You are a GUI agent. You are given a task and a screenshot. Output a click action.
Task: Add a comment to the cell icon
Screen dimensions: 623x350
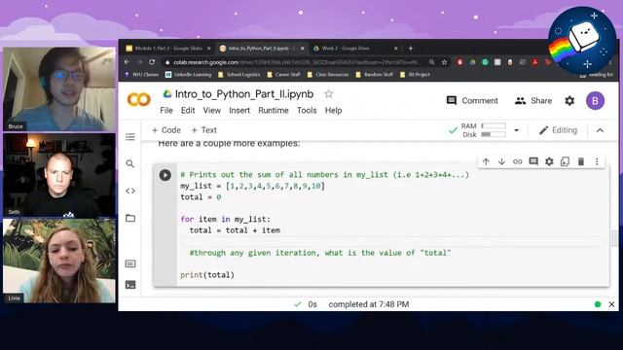(x=533, y=161)
